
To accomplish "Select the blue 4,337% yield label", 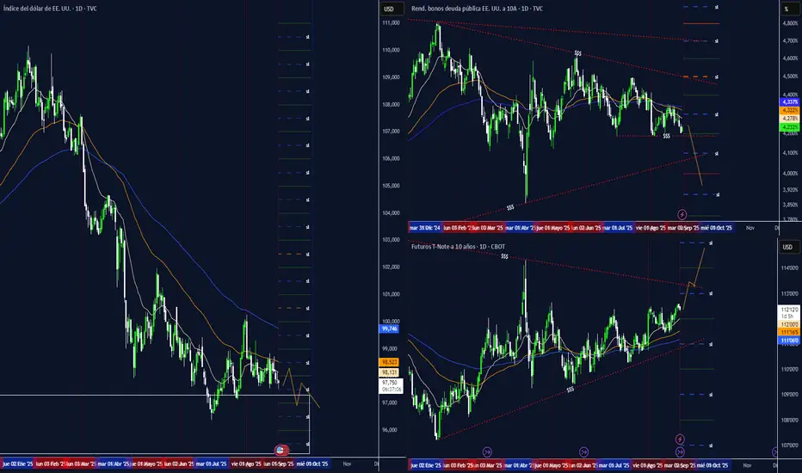I will [790, 102].
